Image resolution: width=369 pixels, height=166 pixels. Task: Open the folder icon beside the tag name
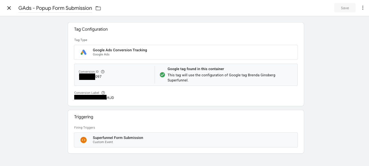98,8
